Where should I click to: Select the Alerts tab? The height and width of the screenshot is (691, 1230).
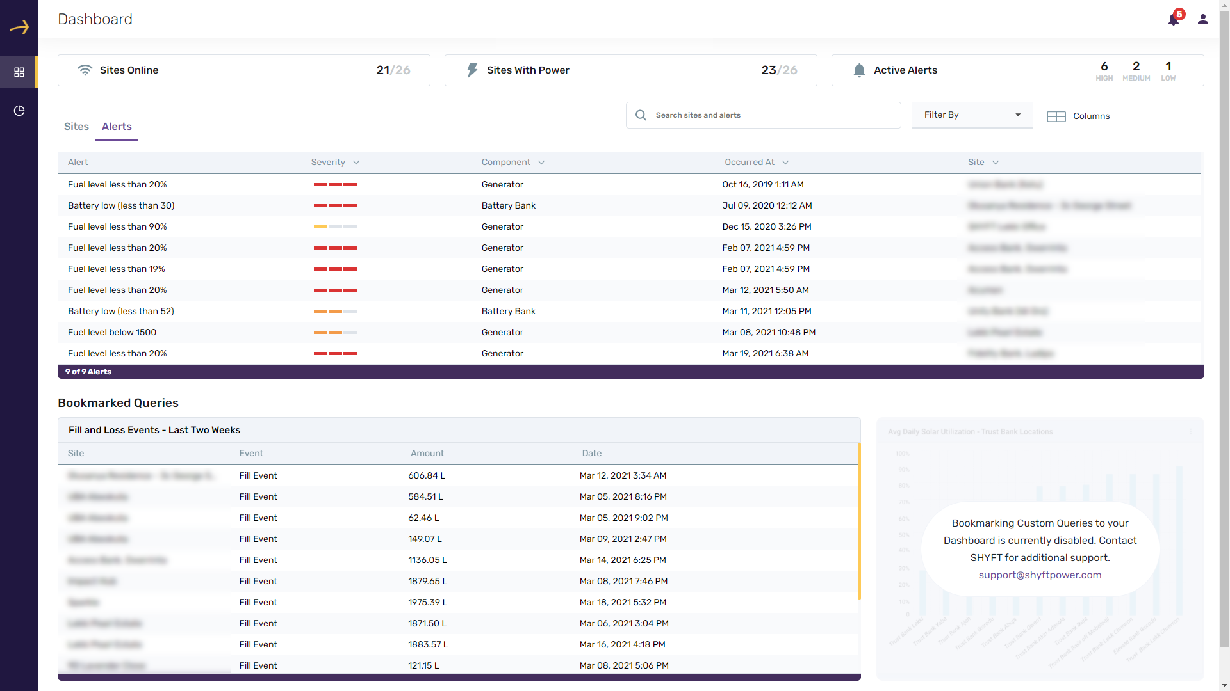click(x=117, y=127)
